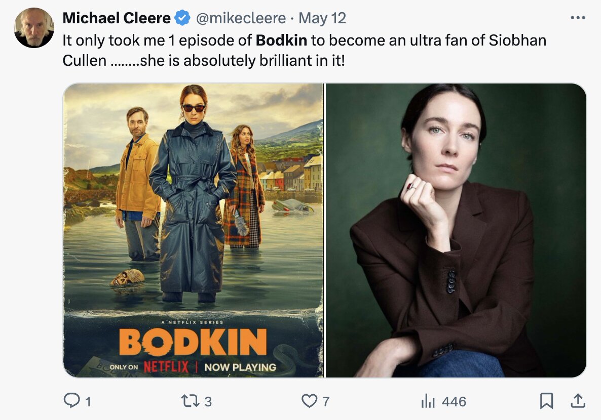
Task: Like the tweet with the heart icon
Action: click(x=309, y=401)
